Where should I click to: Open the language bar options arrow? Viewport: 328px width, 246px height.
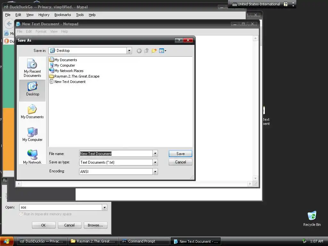point(293,6)
